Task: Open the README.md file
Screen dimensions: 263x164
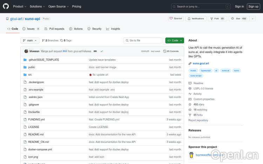Action: [x=36, y=135]
